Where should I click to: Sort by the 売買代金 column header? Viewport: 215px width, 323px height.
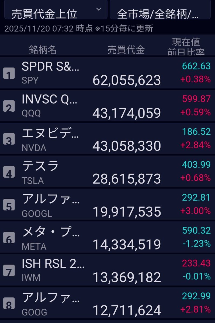pos(126,50)
